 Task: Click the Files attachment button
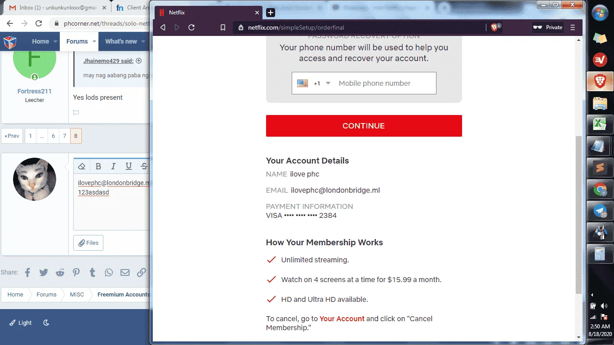88,243
